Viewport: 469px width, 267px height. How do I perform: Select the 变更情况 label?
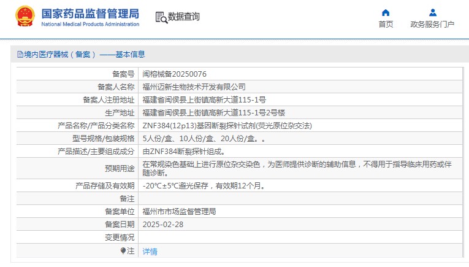click(x=120, y=238)
